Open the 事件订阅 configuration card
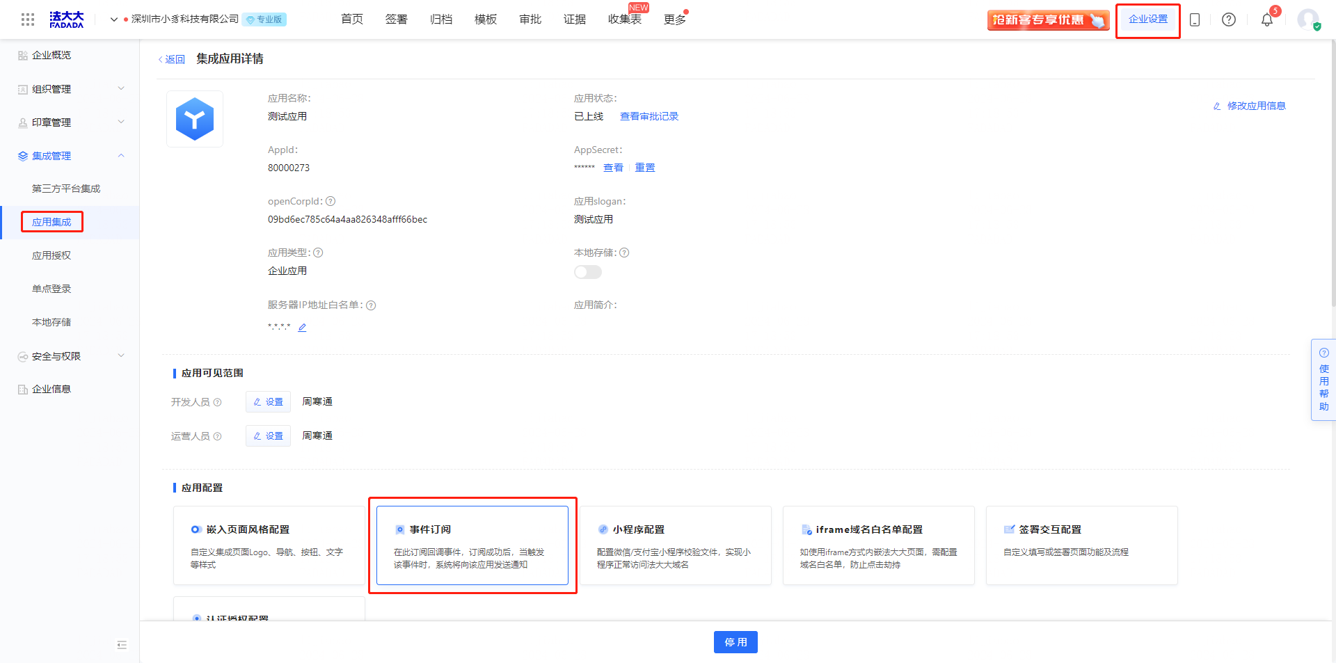Image resolution: width=1336 pixels, height=663 pixels. [472, 545]
